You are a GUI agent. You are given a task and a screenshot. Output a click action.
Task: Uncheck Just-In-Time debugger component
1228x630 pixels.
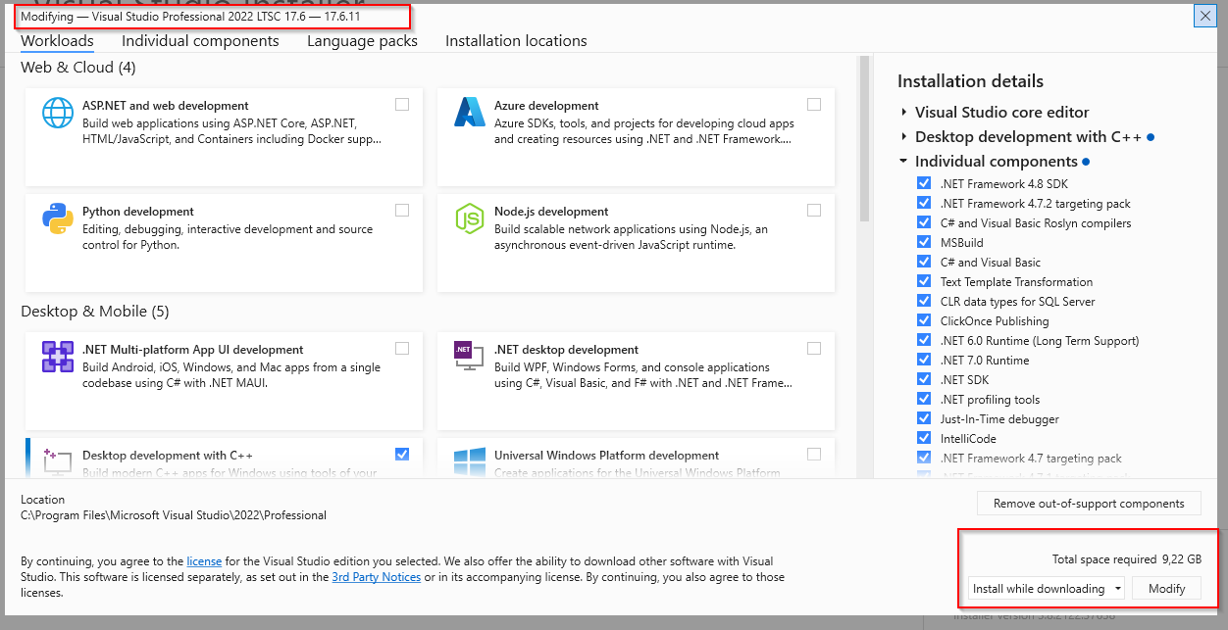tap(924, 419)
